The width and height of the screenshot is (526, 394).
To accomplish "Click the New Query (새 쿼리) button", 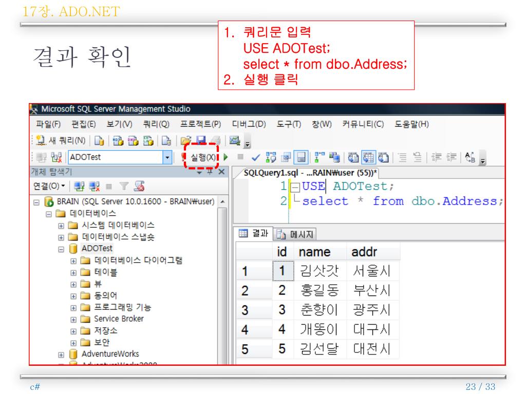I will (x=61, y=141).
